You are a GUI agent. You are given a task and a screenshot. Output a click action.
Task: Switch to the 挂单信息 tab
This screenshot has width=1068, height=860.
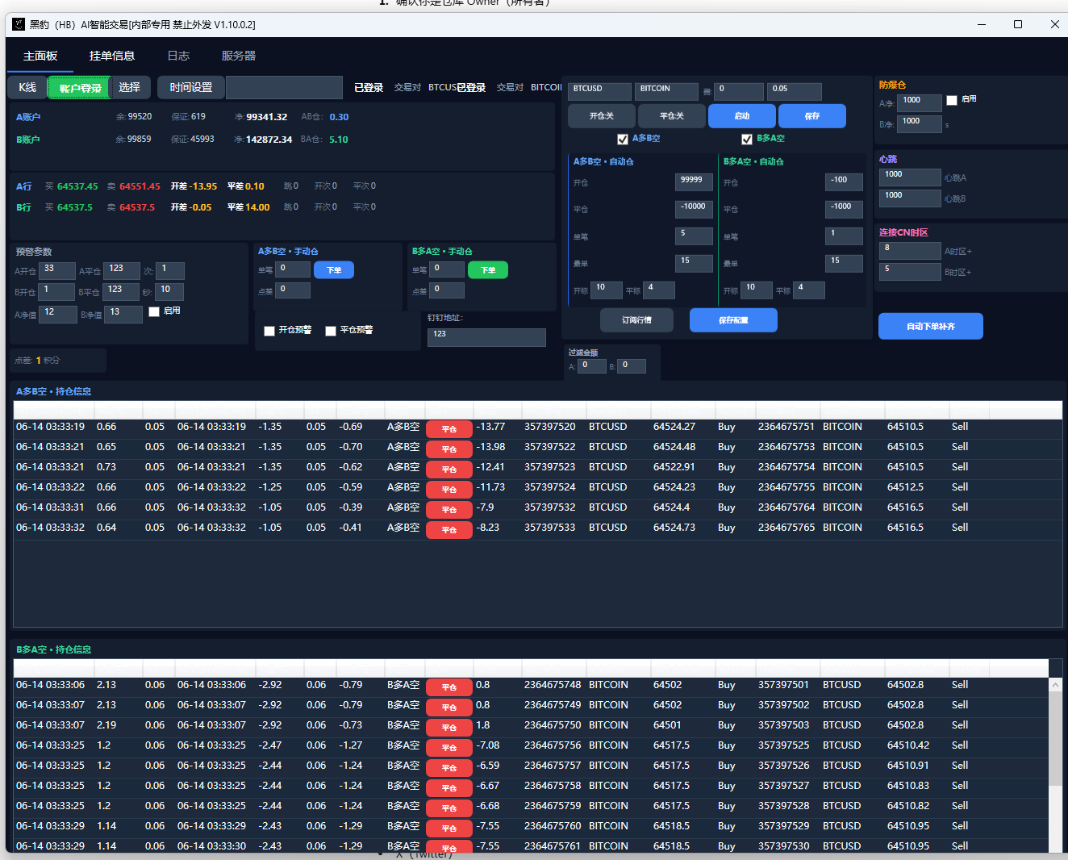coord(112,56)
